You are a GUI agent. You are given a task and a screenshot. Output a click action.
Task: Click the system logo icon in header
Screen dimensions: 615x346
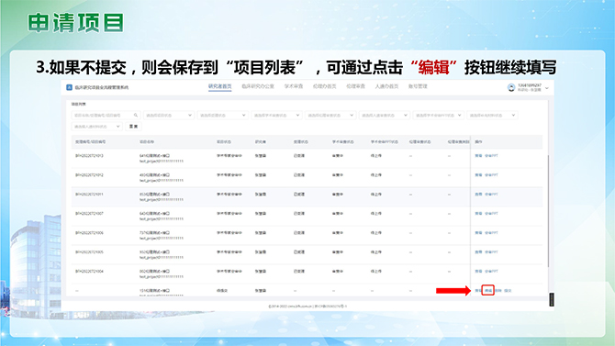click(x=69, y=87)
